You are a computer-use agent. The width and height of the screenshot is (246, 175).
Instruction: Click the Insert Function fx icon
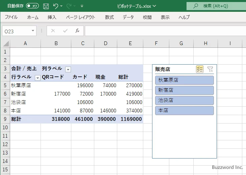[77, 31]
